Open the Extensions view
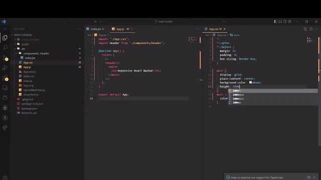The image size is (321, 180). click(x=5, y=78)
